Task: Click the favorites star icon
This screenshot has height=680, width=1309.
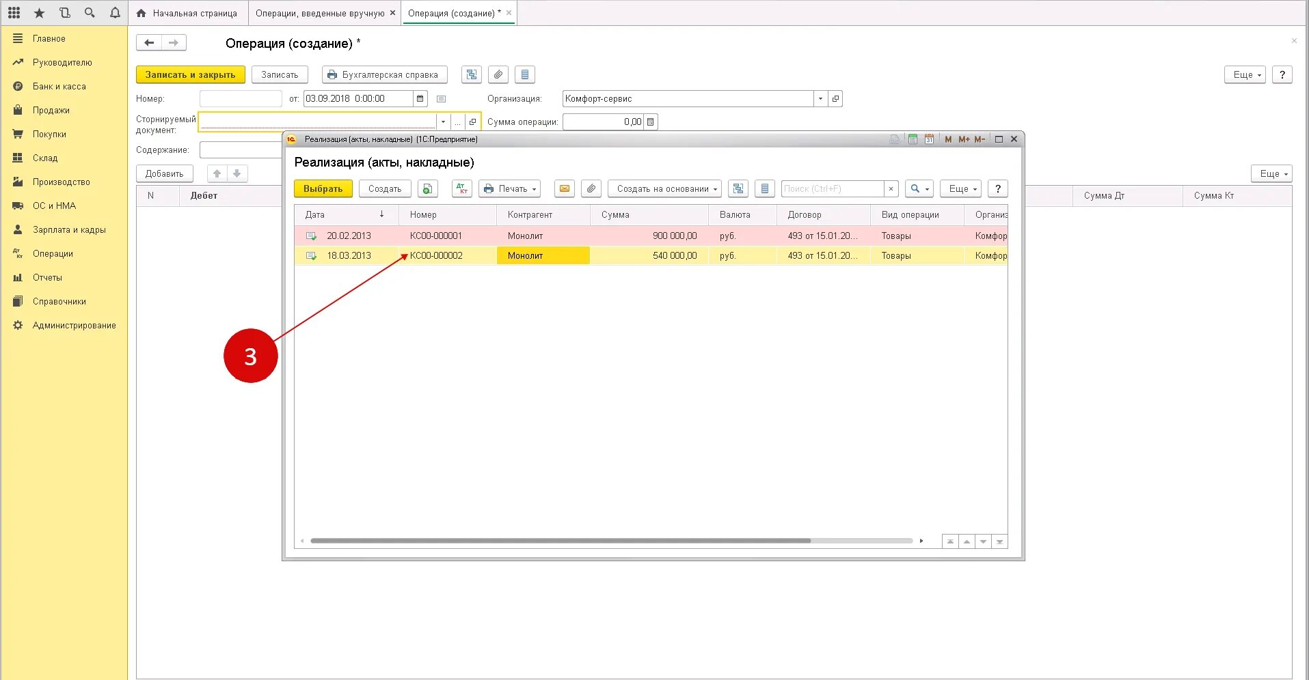Action: pos(39,13)
